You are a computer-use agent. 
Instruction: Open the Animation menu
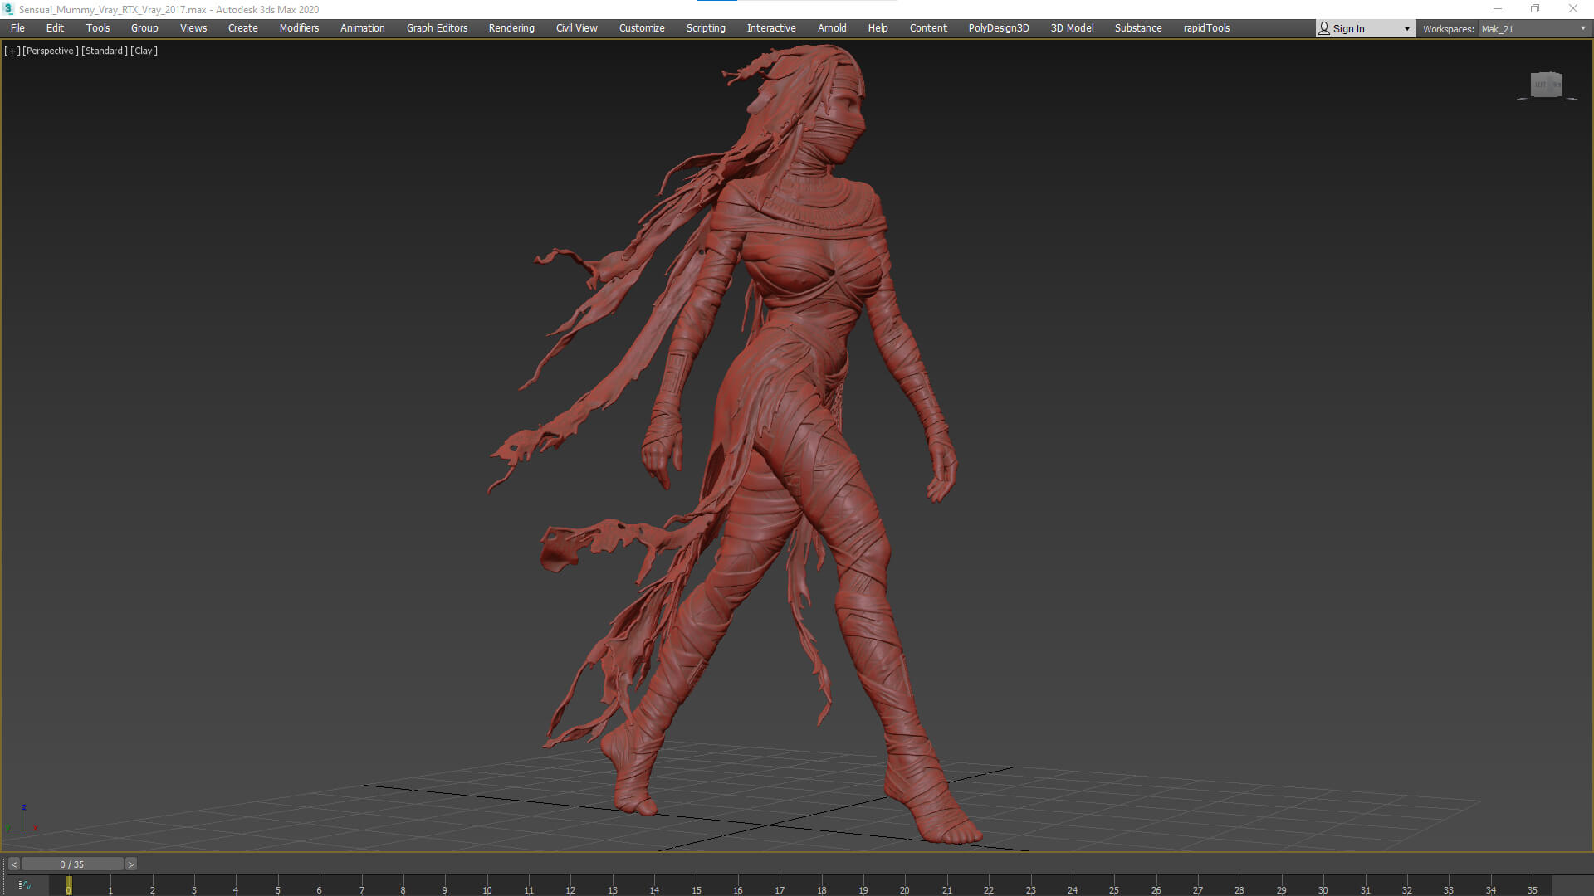[x=363, y=28]
